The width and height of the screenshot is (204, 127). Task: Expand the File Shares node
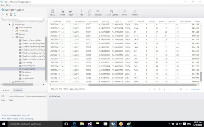[x=13, y=31]
